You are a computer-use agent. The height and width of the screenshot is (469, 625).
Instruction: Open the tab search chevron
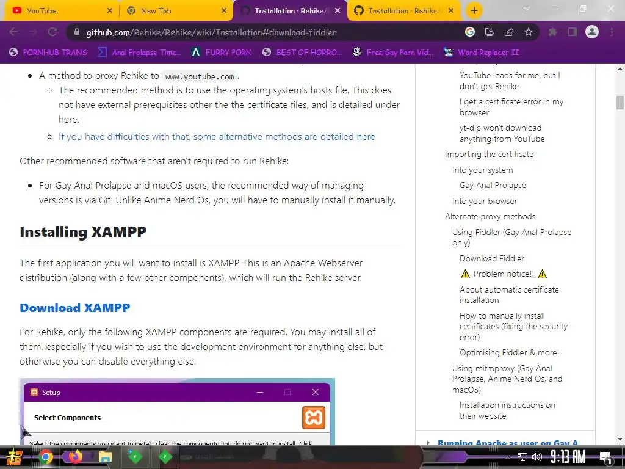(x=527, y=9)
